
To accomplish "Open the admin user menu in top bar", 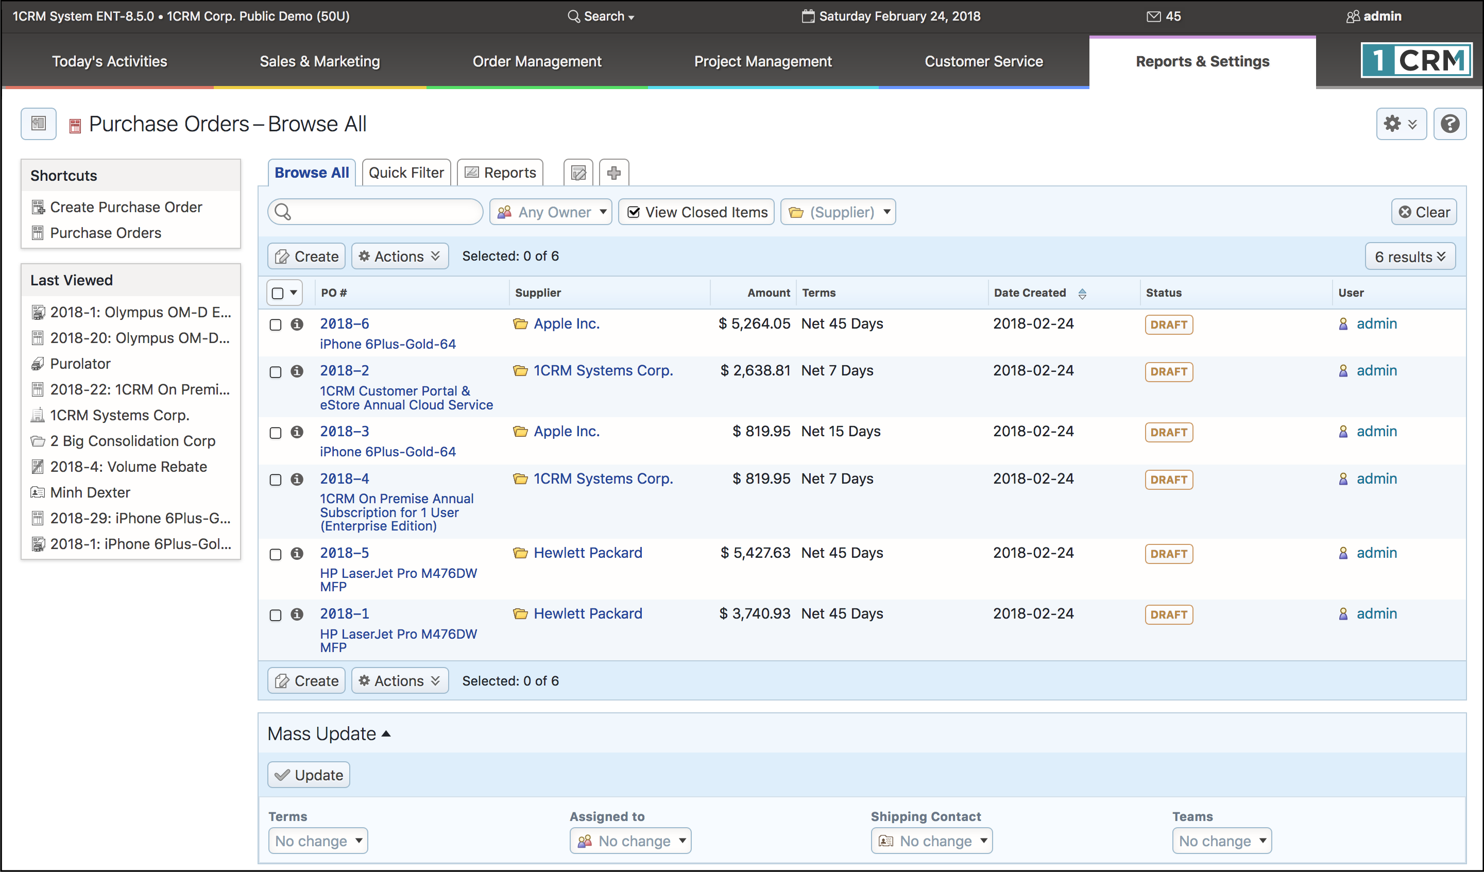I will [x=1374, y=16].
